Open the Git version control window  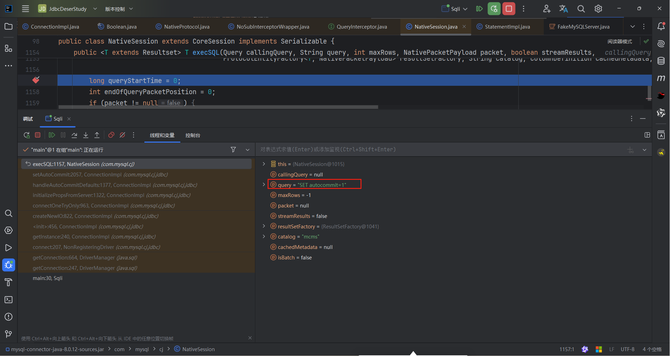pos(8,334)
